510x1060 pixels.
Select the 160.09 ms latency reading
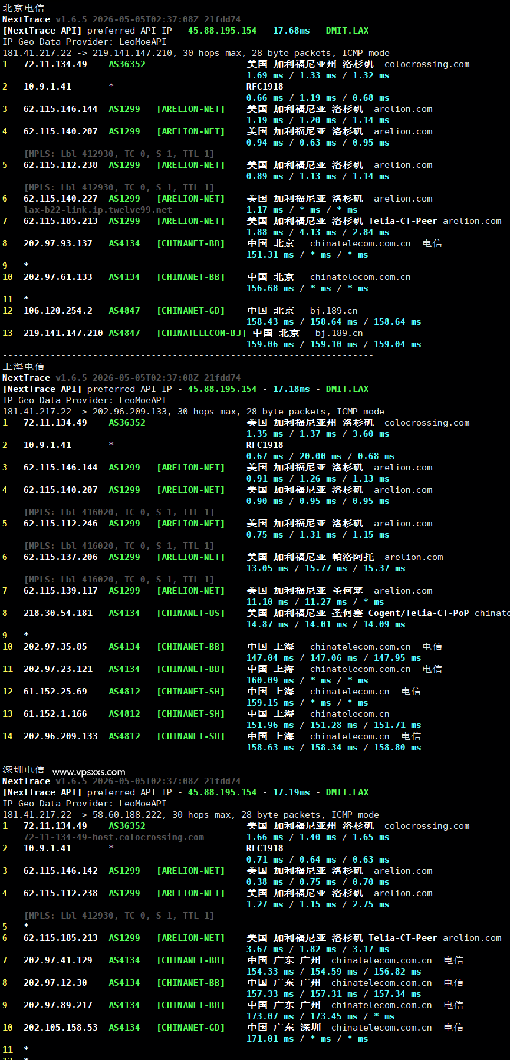[x=270, y=680]
